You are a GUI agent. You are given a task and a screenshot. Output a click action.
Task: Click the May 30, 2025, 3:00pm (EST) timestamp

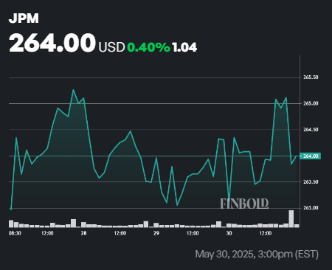[x=257, y=254]
